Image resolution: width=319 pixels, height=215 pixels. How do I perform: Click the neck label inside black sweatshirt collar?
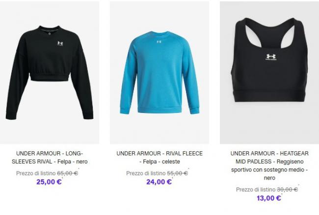(50, 32)
